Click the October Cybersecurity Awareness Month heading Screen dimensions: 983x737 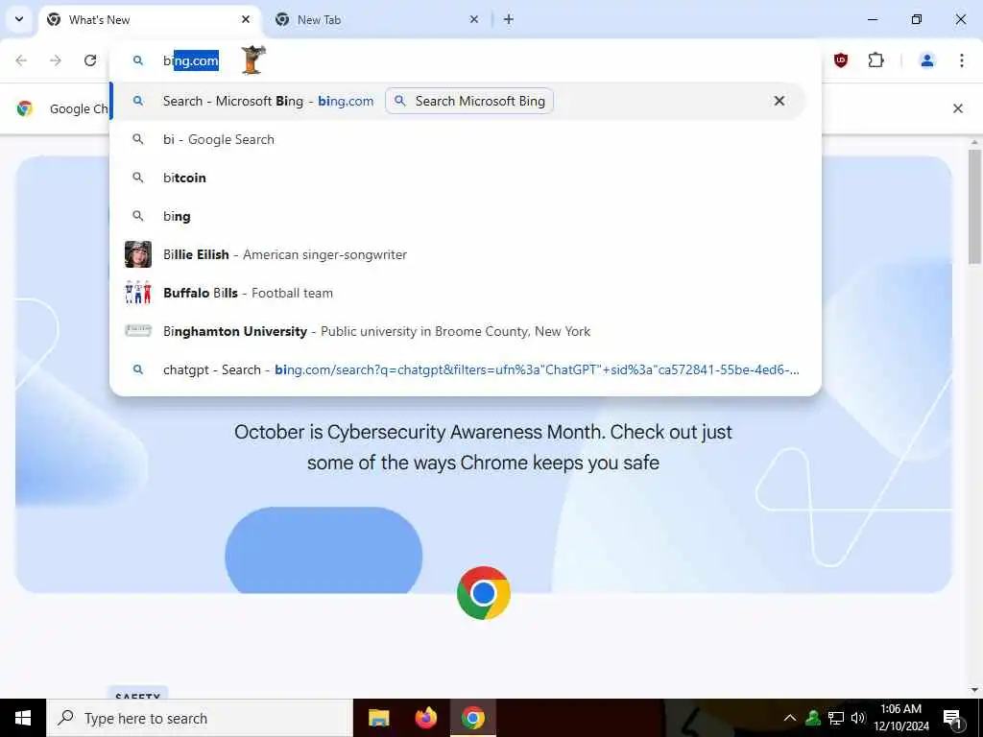click(484, 447)
